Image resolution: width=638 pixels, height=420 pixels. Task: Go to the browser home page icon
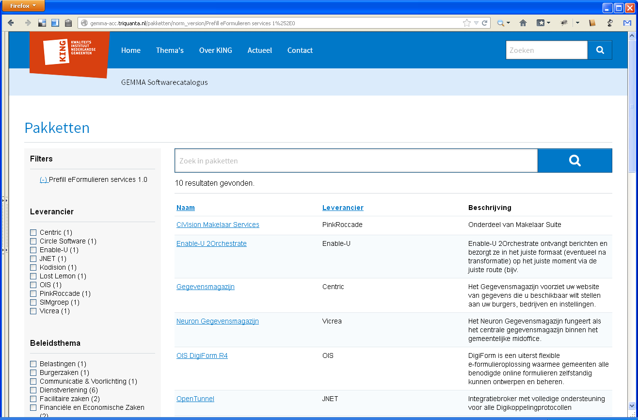(523, 23)
